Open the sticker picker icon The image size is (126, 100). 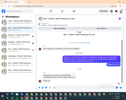[x=46, y=87]
